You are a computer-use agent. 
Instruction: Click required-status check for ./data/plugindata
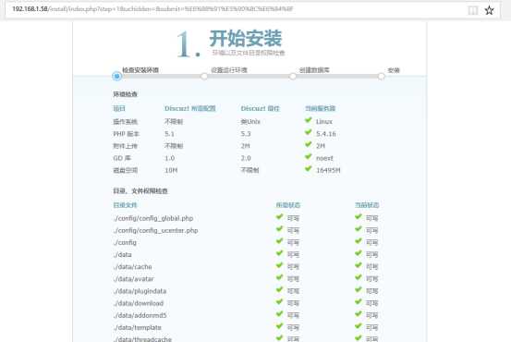coord(279,289)
